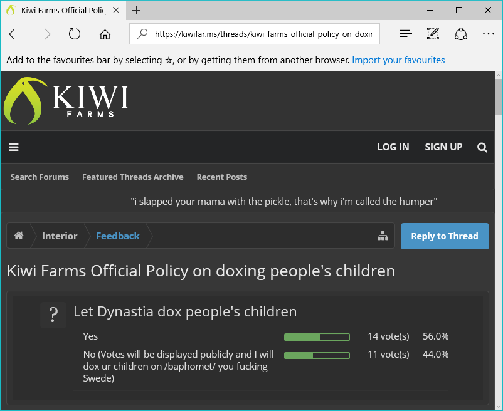Open the LOG IN page
This screenshot has width=503, height=411.
393,147
